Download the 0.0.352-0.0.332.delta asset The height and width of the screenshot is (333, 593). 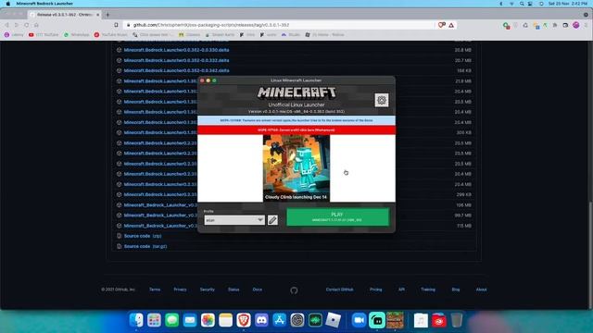(176, 60)
